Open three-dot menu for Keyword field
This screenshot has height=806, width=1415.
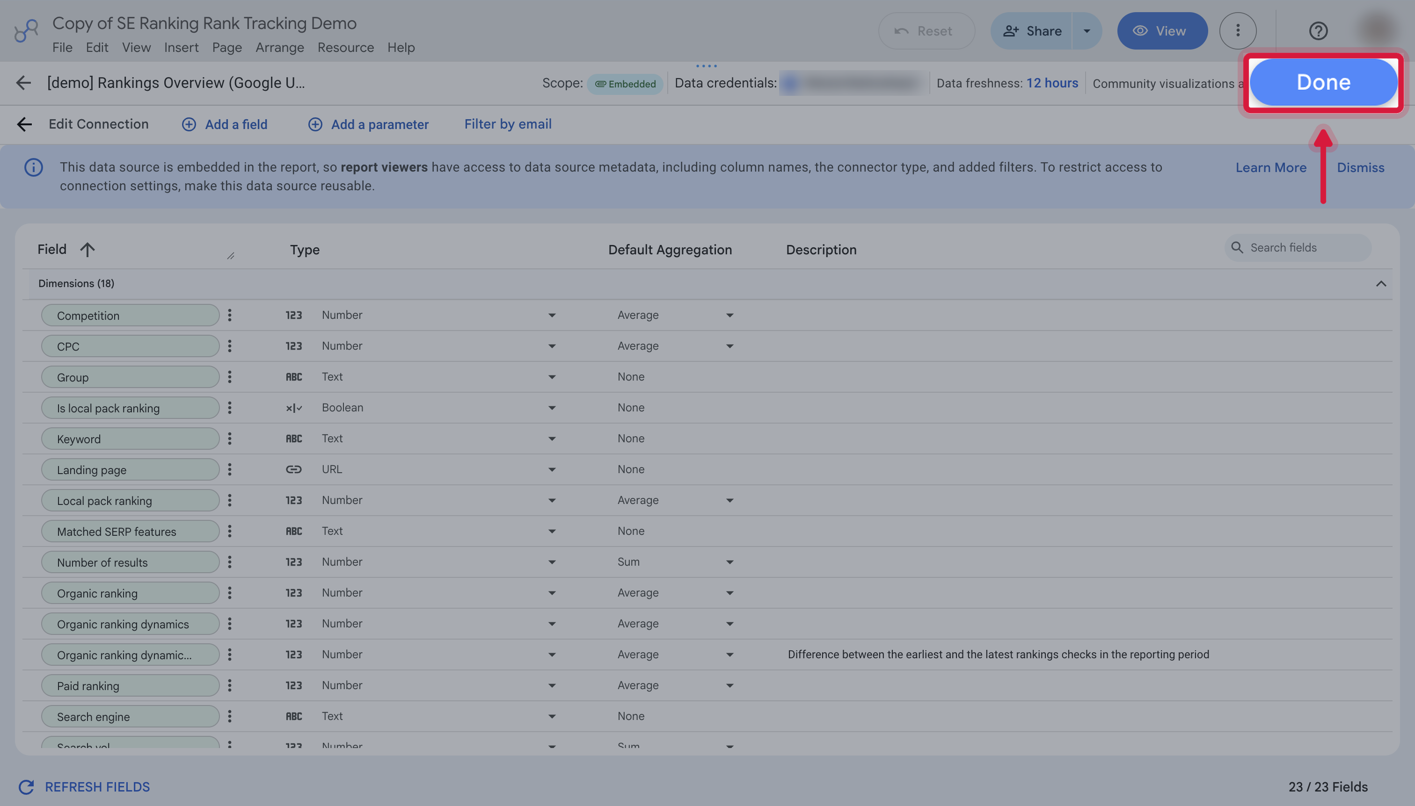click(229, 439)
